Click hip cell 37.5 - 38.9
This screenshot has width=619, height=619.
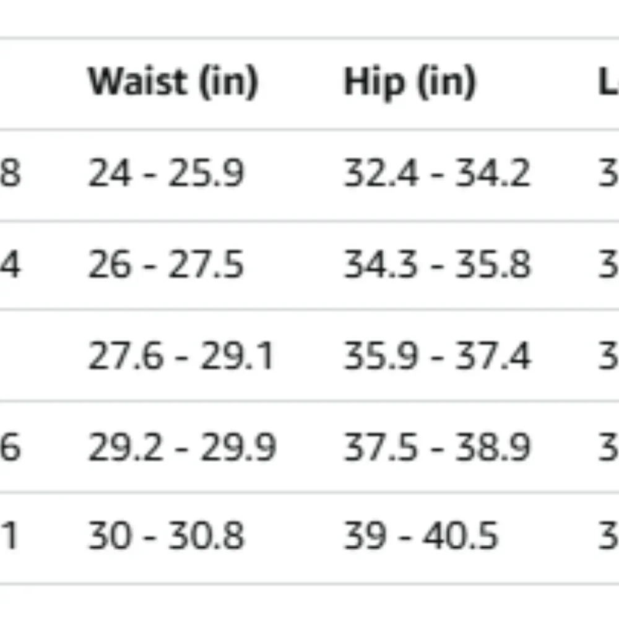(437, 447)
